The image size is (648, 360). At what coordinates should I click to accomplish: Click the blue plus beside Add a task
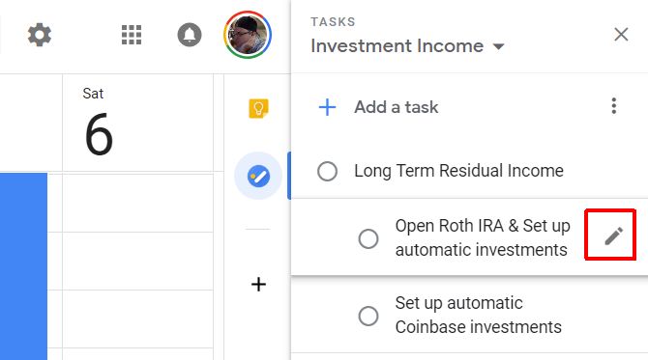(327, 107)
